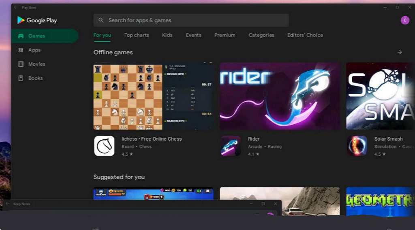Open the Rider banner image
415x230 pixels.
[280, 96]
